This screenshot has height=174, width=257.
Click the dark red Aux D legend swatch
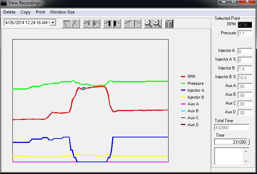tap(183, 125)
